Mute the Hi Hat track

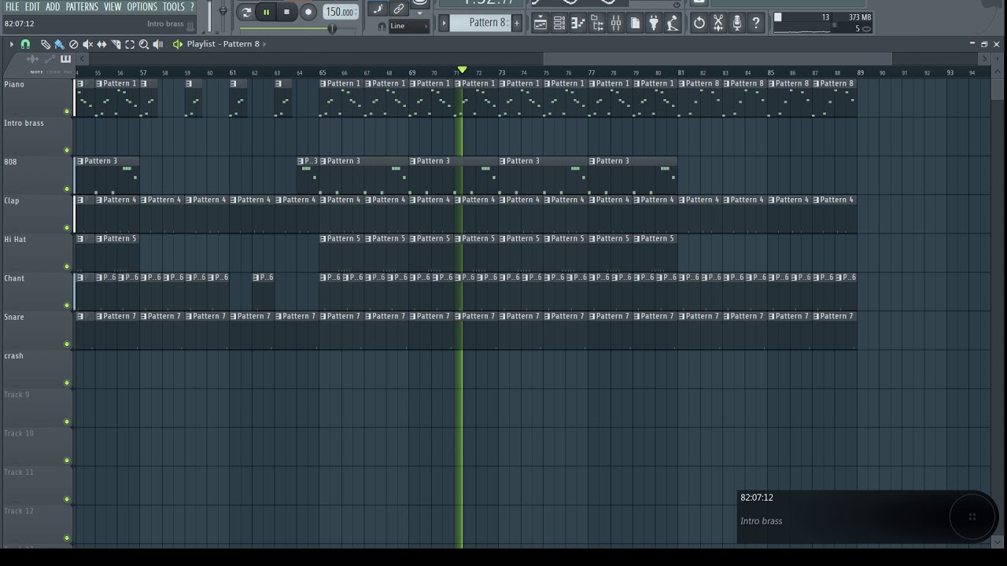tap(67, 266)
